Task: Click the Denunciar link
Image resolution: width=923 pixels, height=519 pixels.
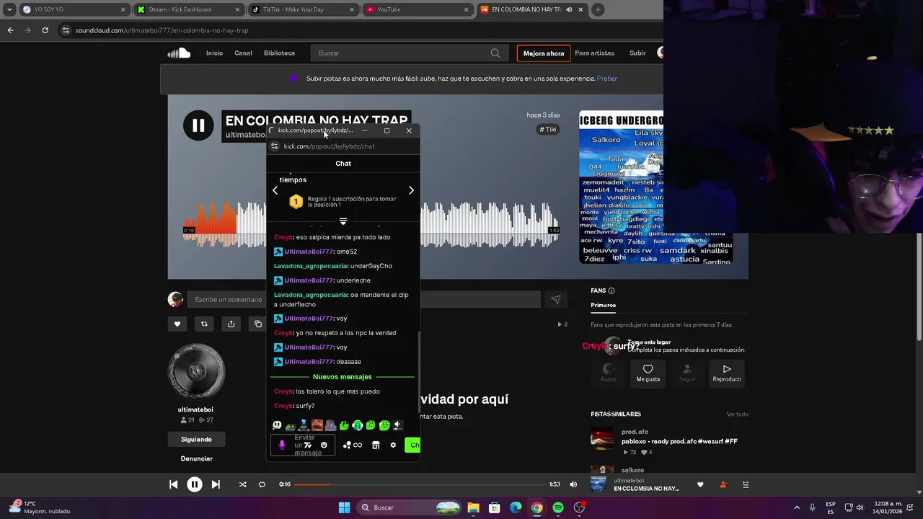Action: coord(196,458)
